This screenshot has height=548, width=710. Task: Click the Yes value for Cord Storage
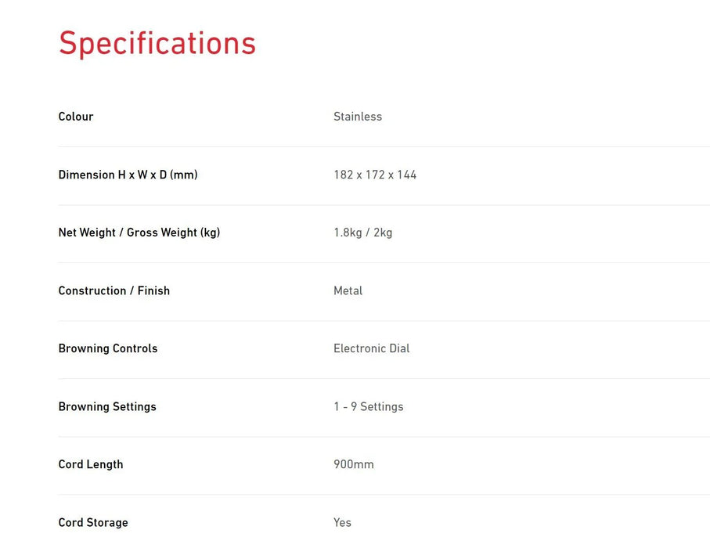342,522
